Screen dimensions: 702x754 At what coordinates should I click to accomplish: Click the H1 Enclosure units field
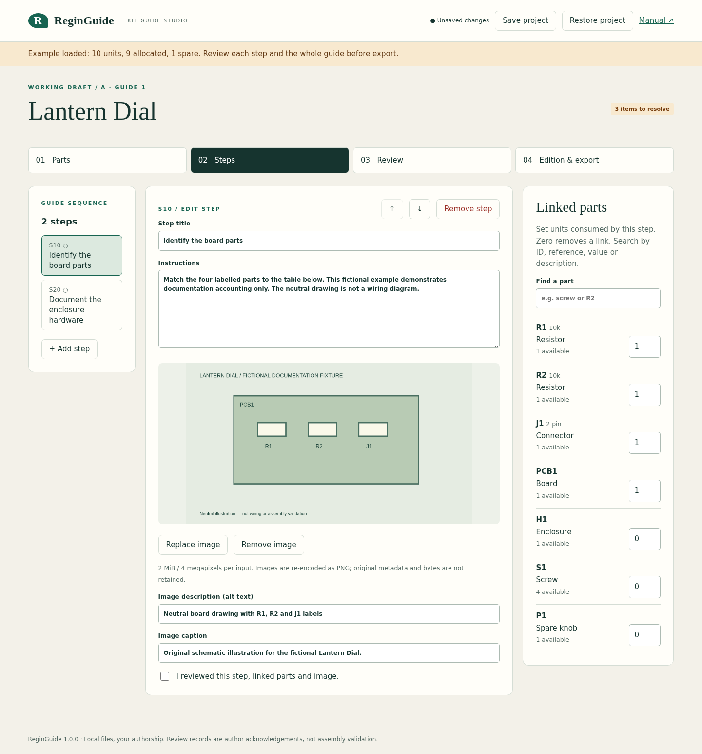644,539
